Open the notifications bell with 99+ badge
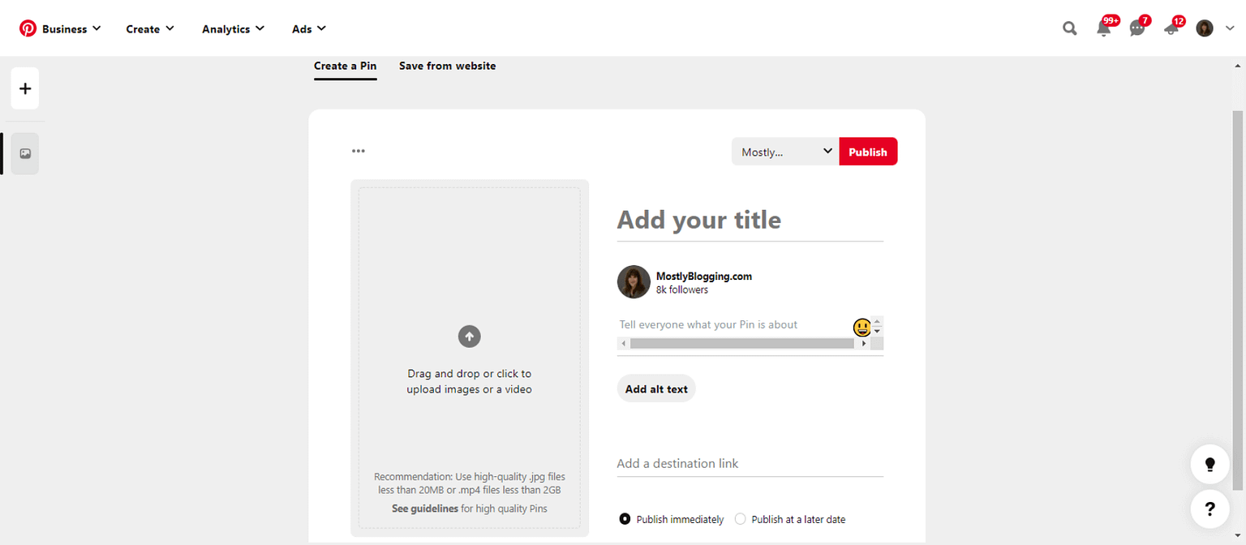 [x=1103, y=28]
